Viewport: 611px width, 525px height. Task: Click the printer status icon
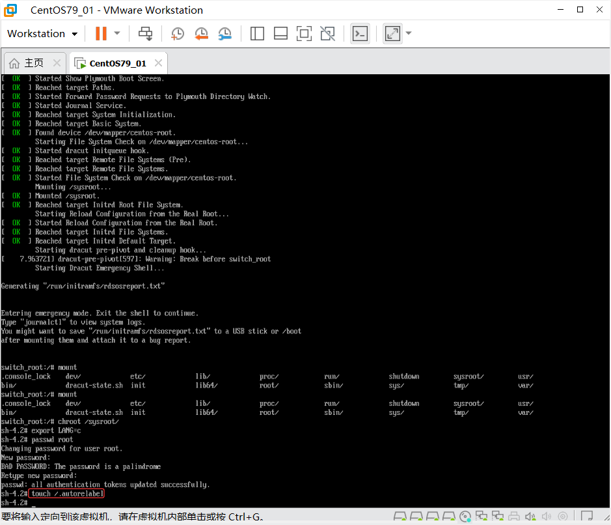coord(514,517)
